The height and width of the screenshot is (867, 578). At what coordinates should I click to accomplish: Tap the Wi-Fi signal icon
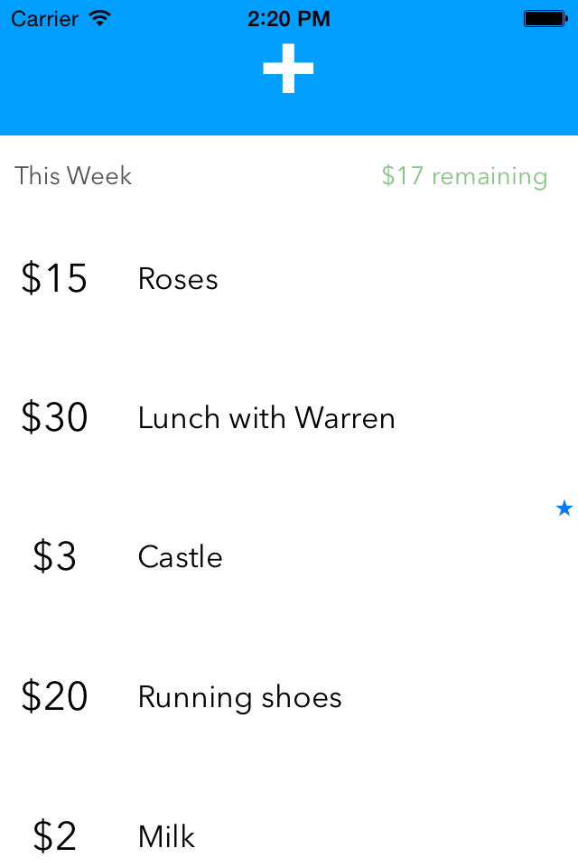pyautogui.click(x=100, y=18)
